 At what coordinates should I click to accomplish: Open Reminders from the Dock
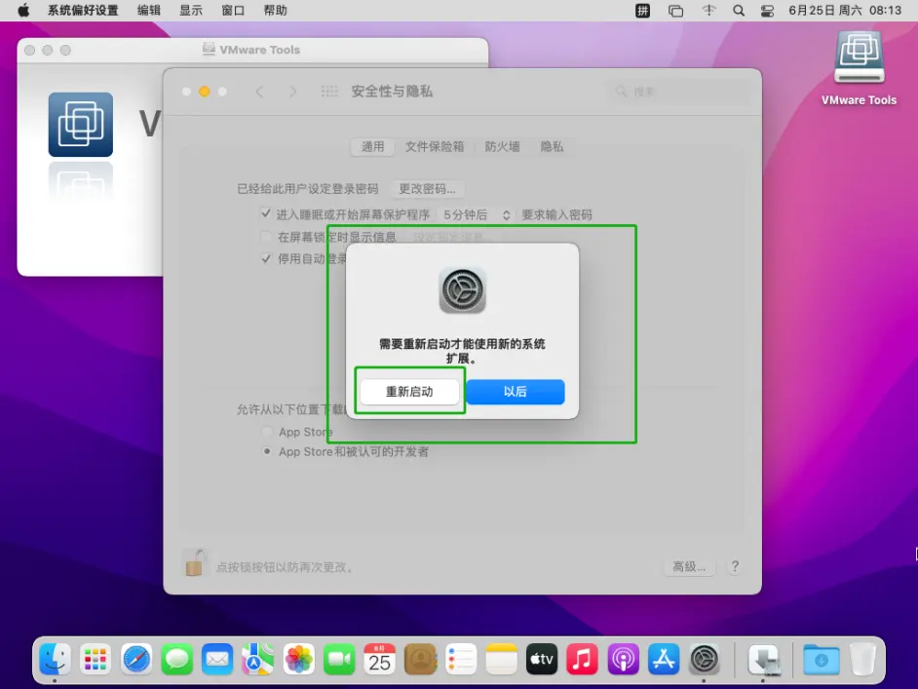coord(461,660)
